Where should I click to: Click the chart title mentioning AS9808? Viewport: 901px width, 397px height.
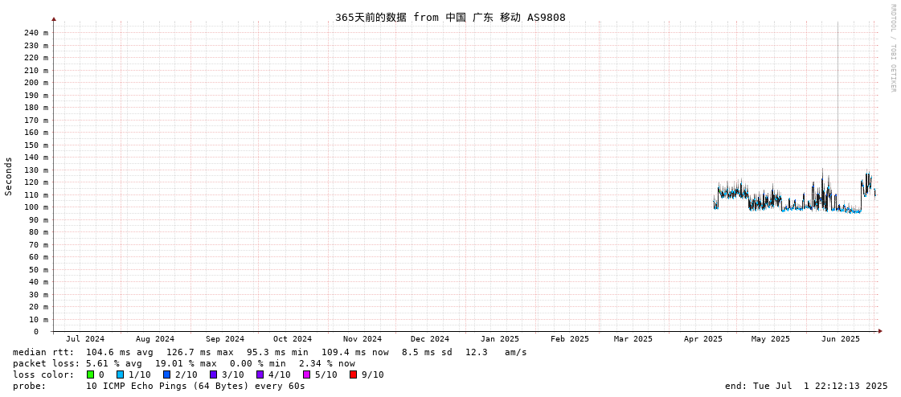point(450,17)
